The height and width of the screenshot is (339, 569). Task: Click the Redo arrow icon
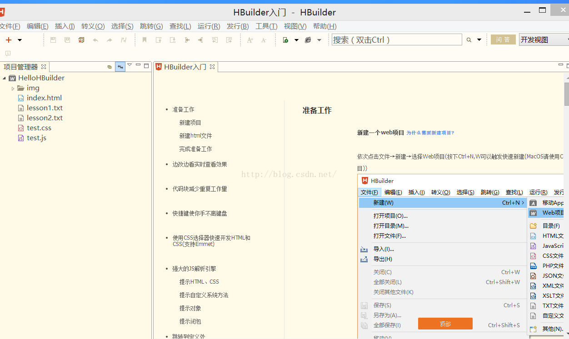click(110, 40)
